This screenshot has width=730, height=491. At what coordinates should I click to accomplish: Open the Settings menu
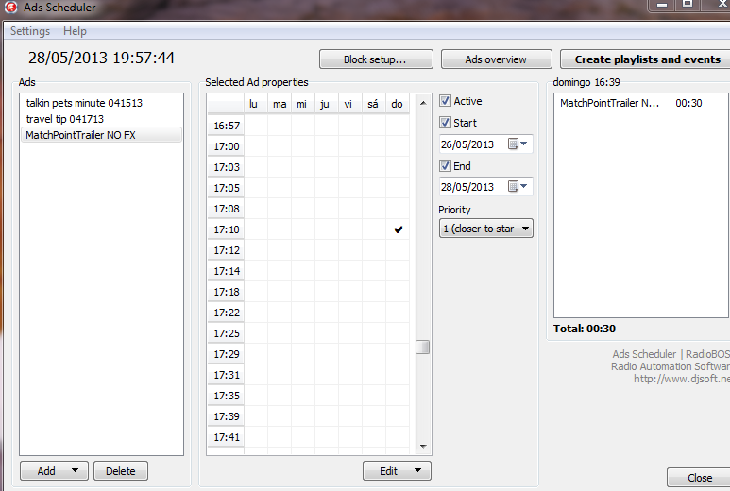[30, 31]
